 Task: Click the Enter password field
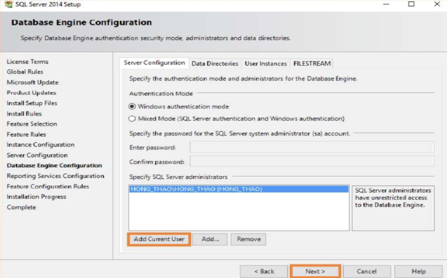(x=312, y=147)
